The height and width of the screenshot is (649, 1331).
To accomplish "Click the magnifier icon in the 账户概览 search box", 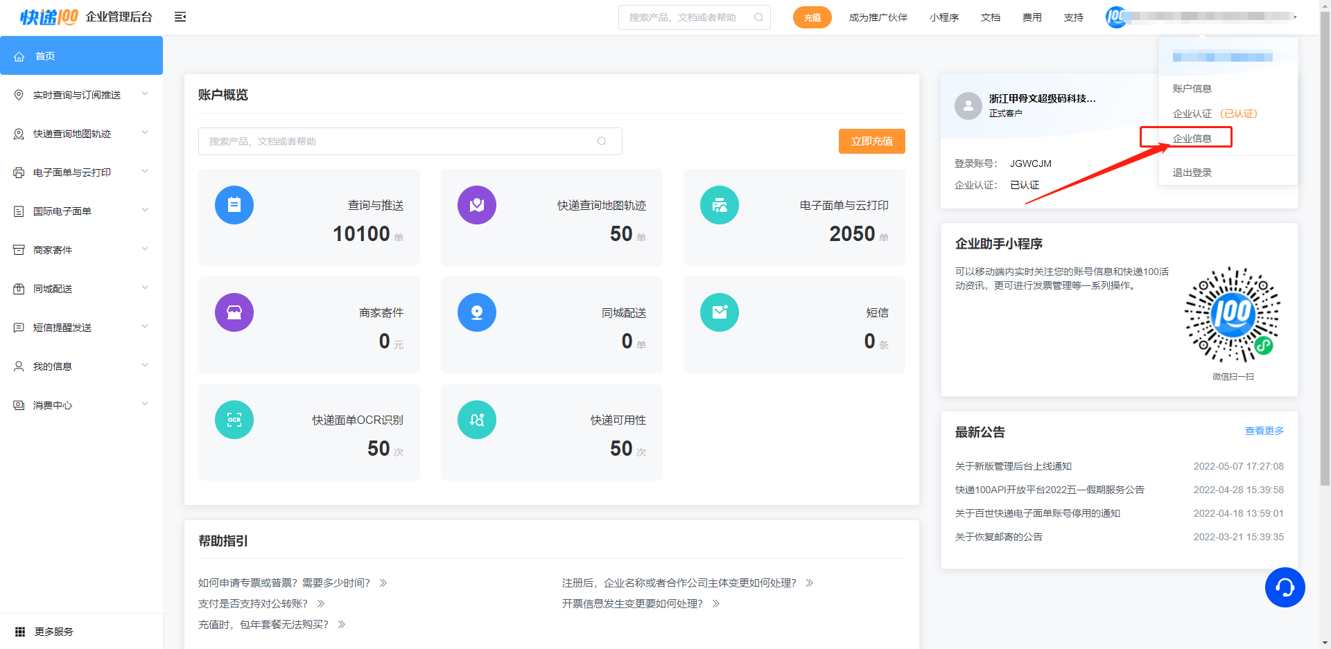I will pyautogui.click(x=602, y=141).
